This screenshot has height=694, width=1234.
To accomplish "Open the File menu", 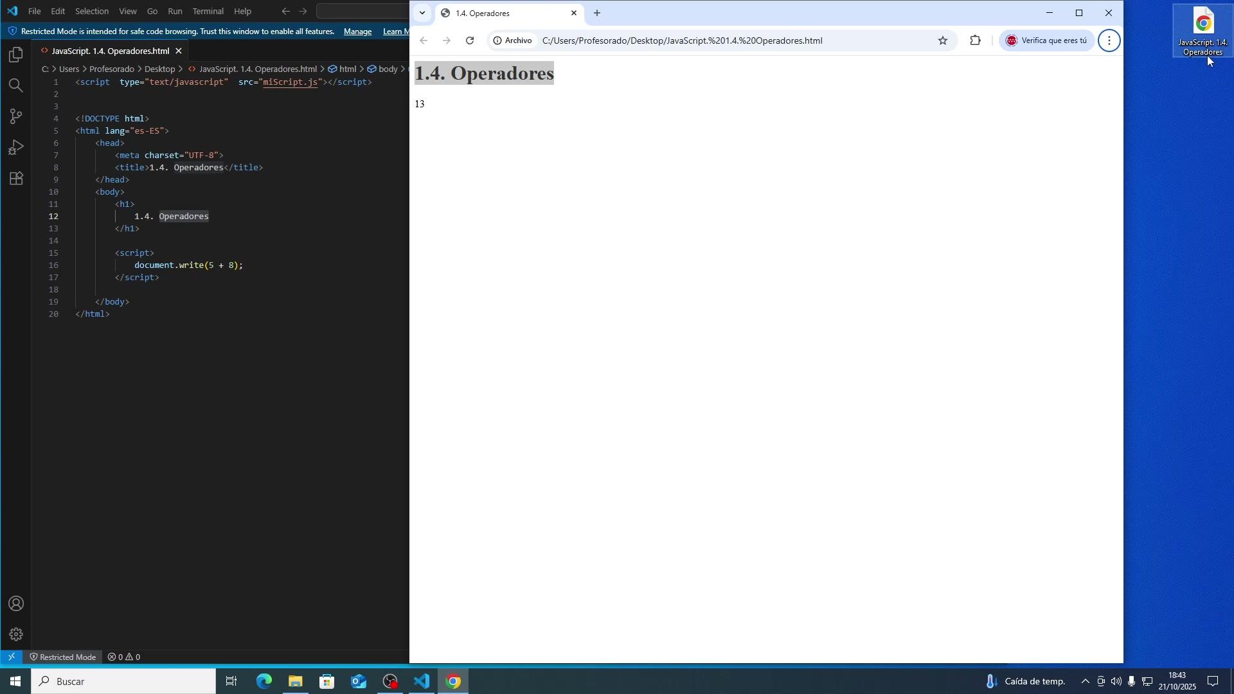I will point(35,11).
